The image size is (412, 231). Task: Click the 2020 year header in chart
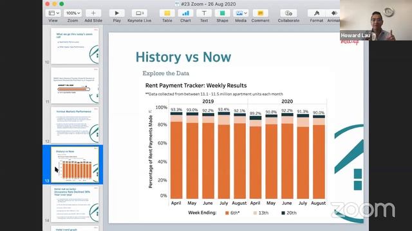coord(287,101)
